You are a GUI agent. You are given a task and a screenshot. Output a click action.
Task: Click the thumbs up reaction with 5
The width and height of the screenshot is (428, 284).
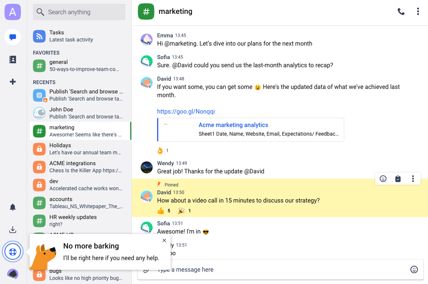tap(164, 211)
